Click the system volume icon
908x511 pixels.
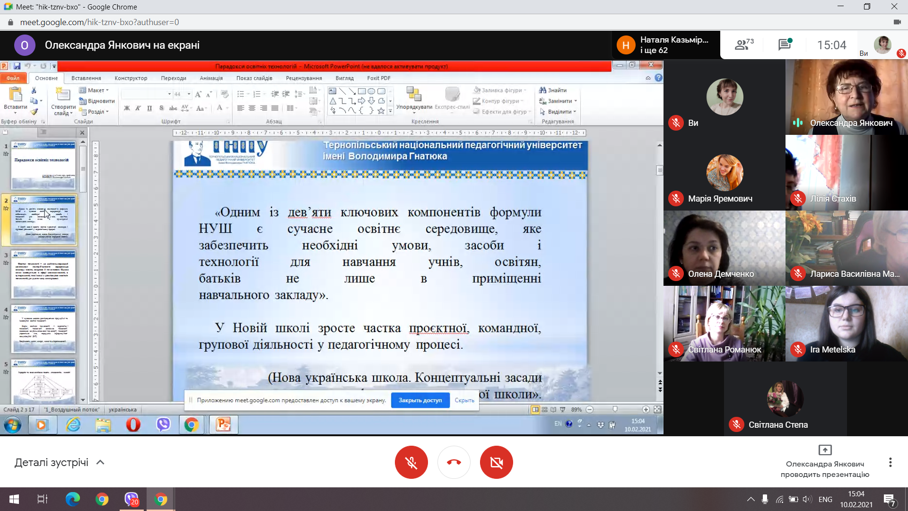[807, 499]
